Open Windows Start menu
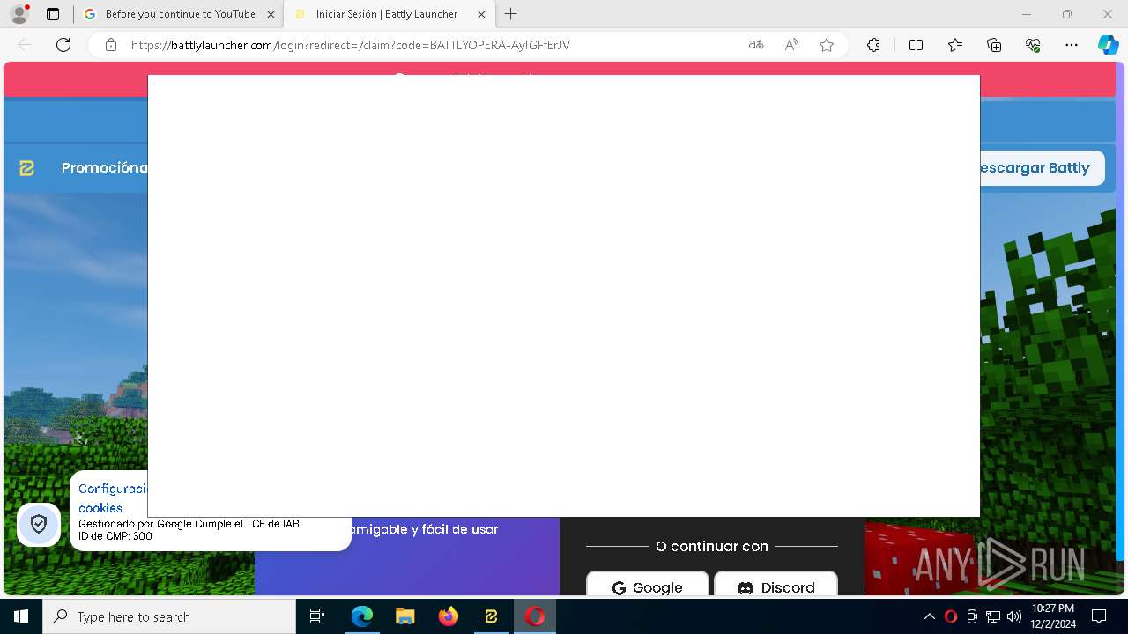Screen dimensions: 1128x634 tap(21, 616)
